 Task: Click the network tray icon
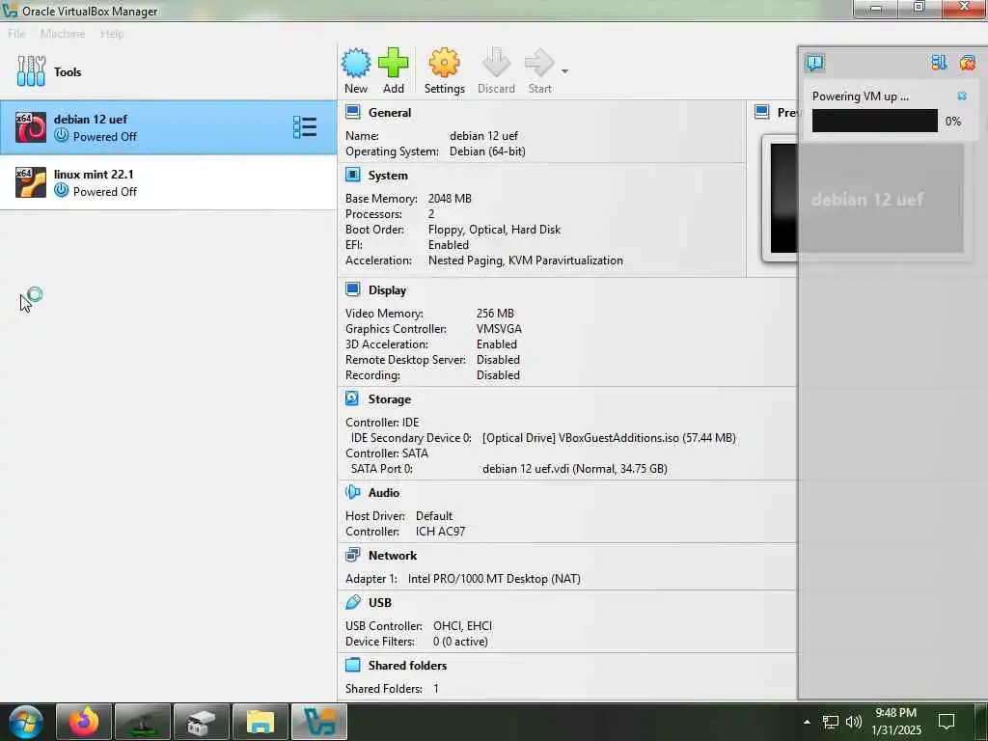tap(831, 722)
